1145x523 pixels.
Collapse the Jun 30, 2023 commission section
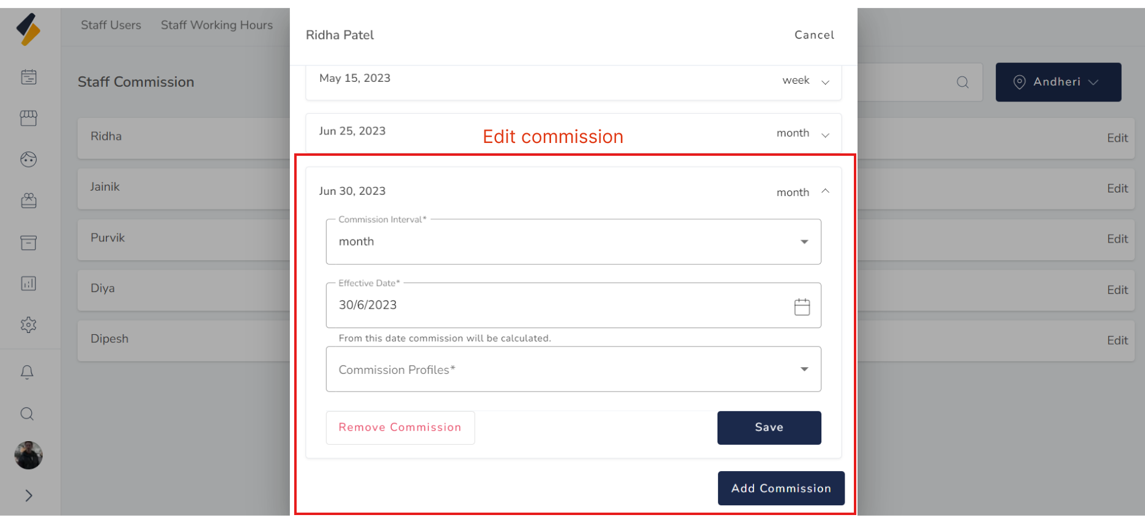825,191
